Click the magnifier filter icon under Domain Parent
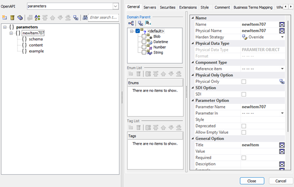The image size is (294, 187). [x=148, y=23]
